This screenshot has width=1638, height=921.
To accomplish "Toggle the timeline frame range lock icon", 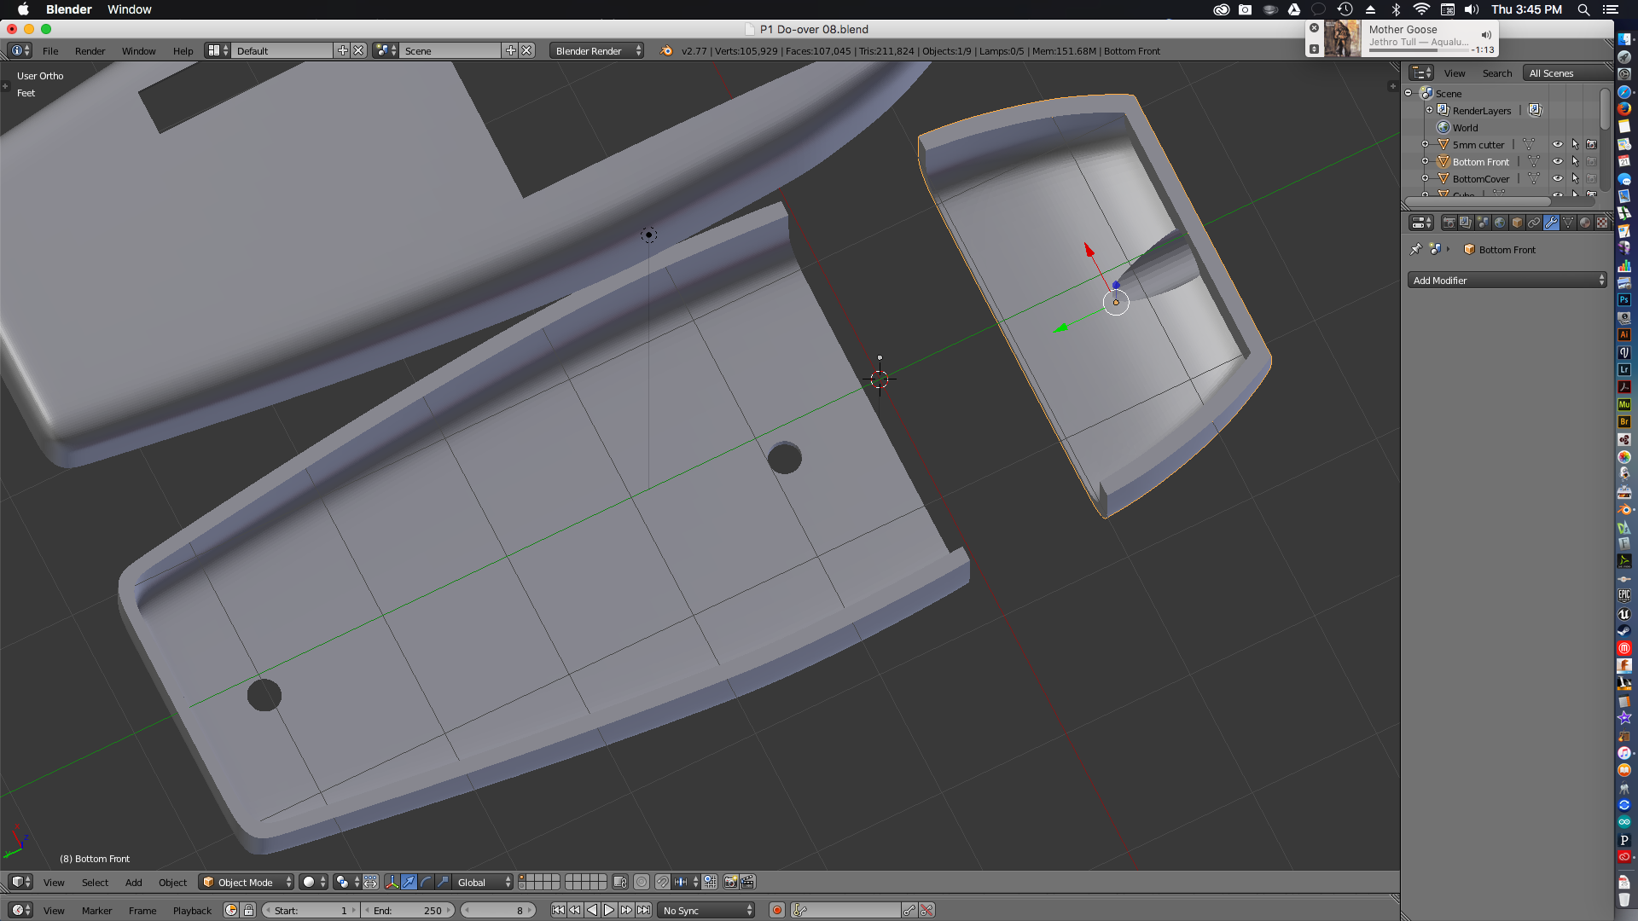I will tap(248, 910).
